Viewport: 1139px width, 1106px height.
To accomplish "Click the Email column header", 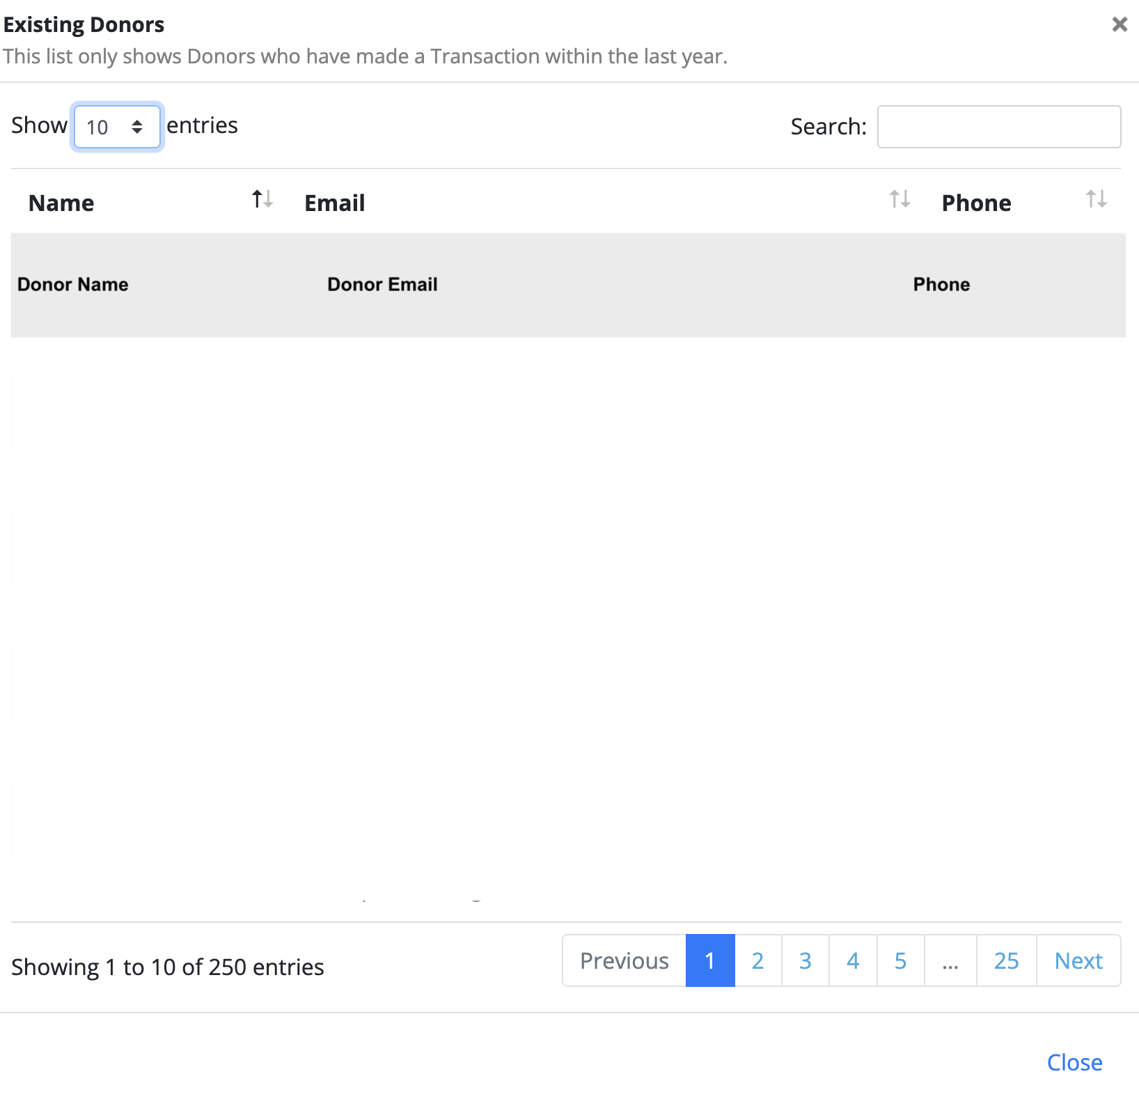I will point(335,203).
